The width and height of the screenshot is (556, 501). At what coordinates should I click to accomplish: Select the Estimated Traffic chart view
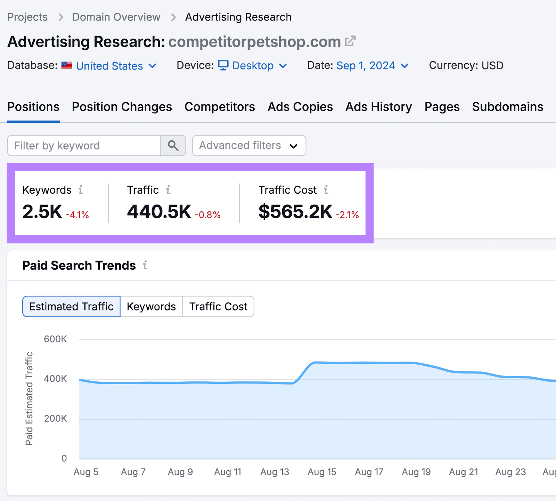tap(71, 306)
